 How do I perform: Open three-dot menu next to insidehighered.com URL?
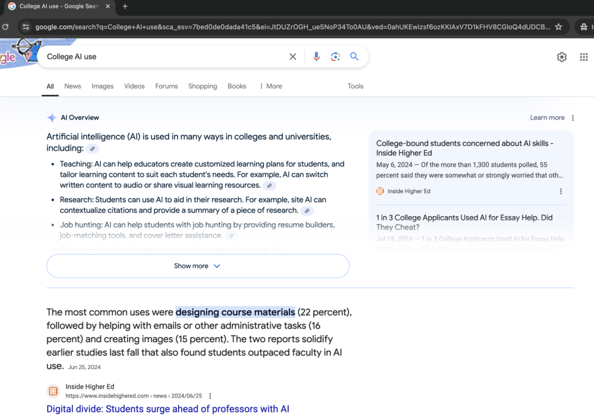click(x=210, y=396)
